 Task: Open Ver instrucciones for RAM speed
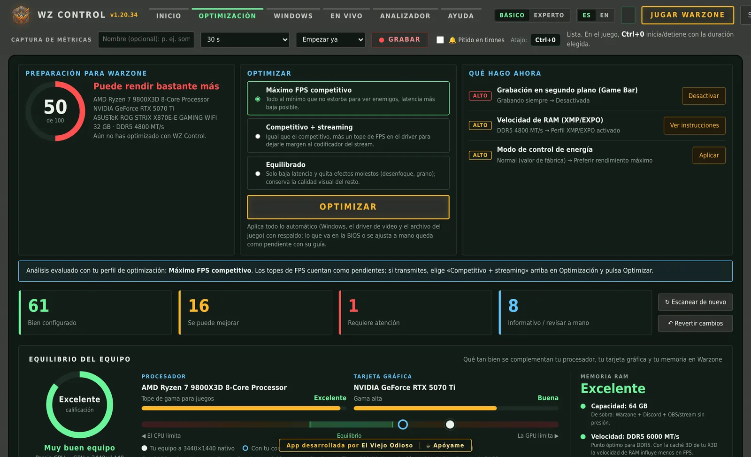pyautogui.click(x=695, y=125)
